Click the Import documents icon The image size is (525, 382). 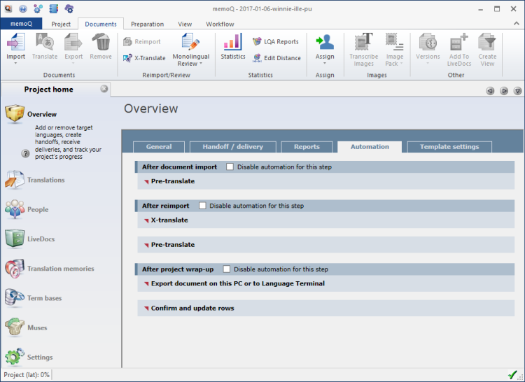coord(15,43)
